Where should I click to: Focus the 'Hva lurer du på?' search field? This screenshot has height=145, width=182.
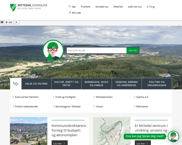click(x=96, y=50)
